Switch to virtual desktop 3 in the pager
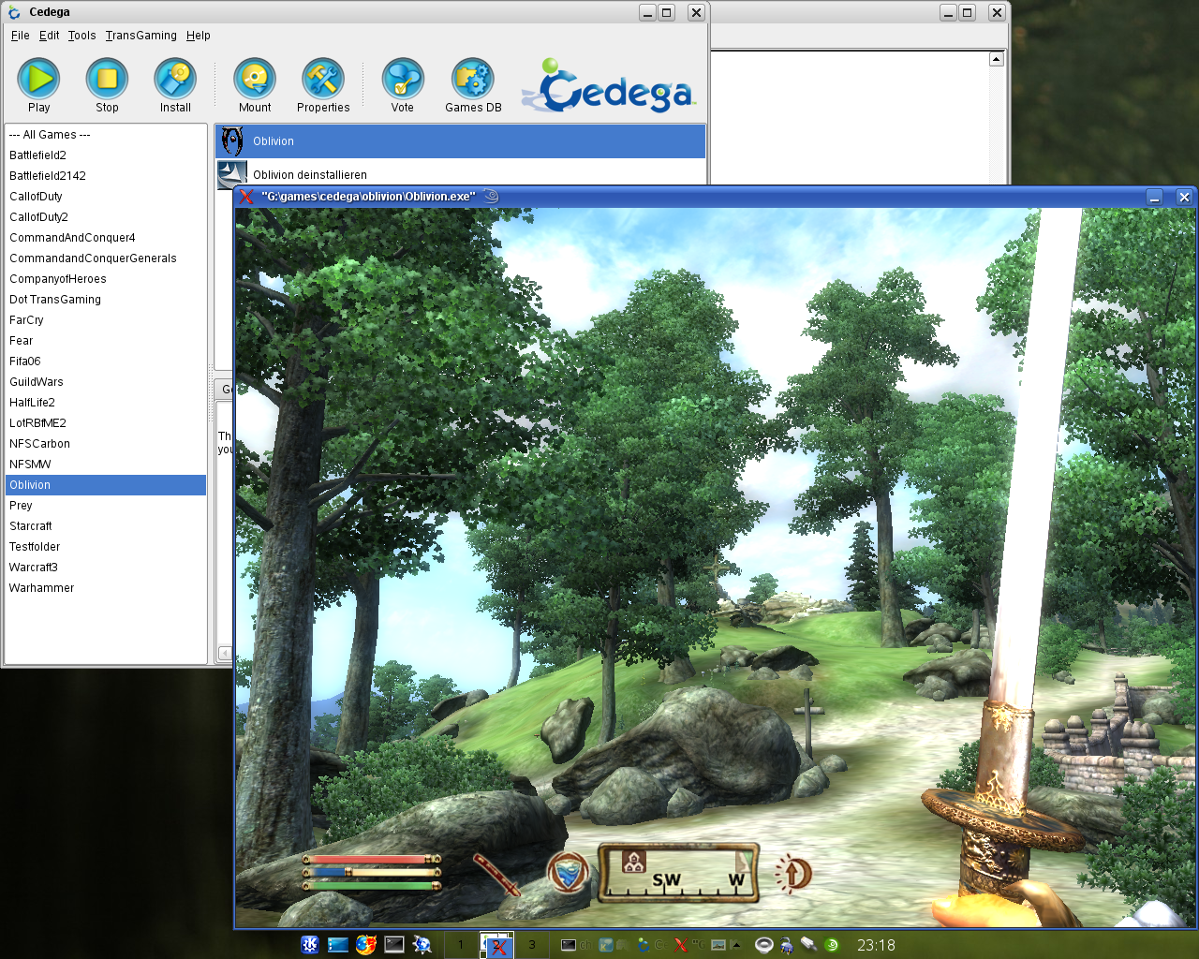The image size is (1199, 959). tap(532, 944)
